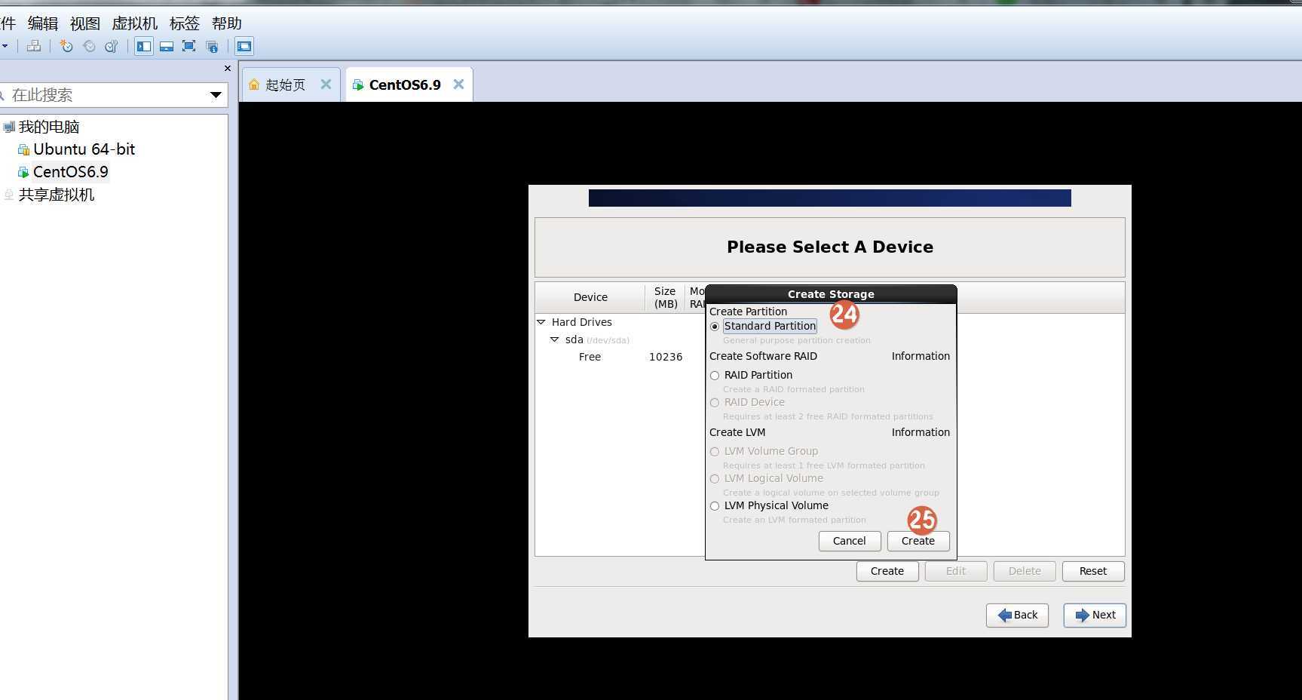Close the CentOS6.9 tab

coord(458,84)
